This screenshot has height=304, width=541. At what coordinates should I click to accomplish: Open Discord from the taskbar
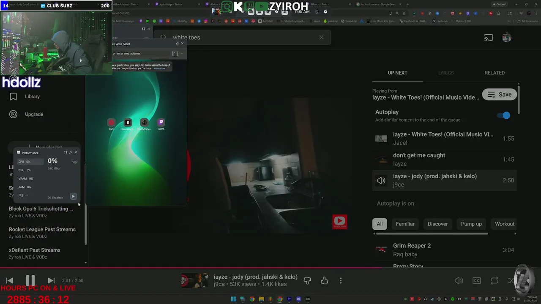[x=298, y=299]
